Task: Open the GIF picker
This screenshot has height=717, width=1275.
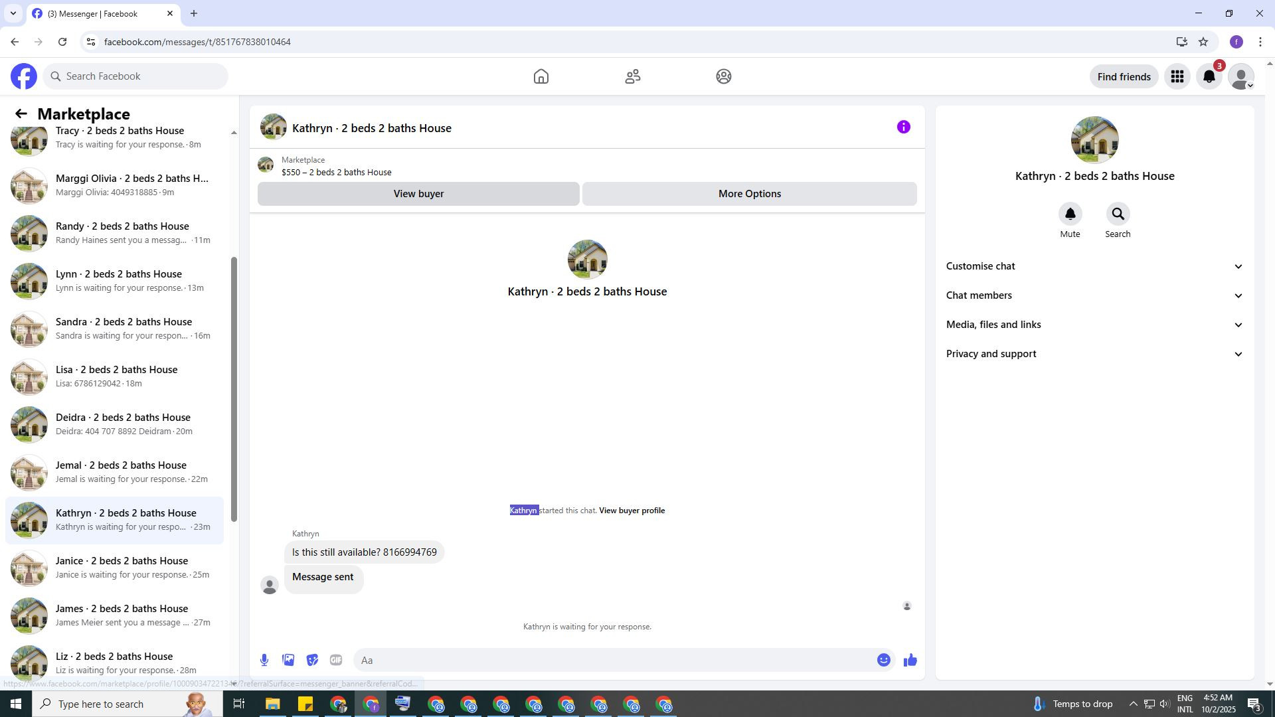Action: 336,660
